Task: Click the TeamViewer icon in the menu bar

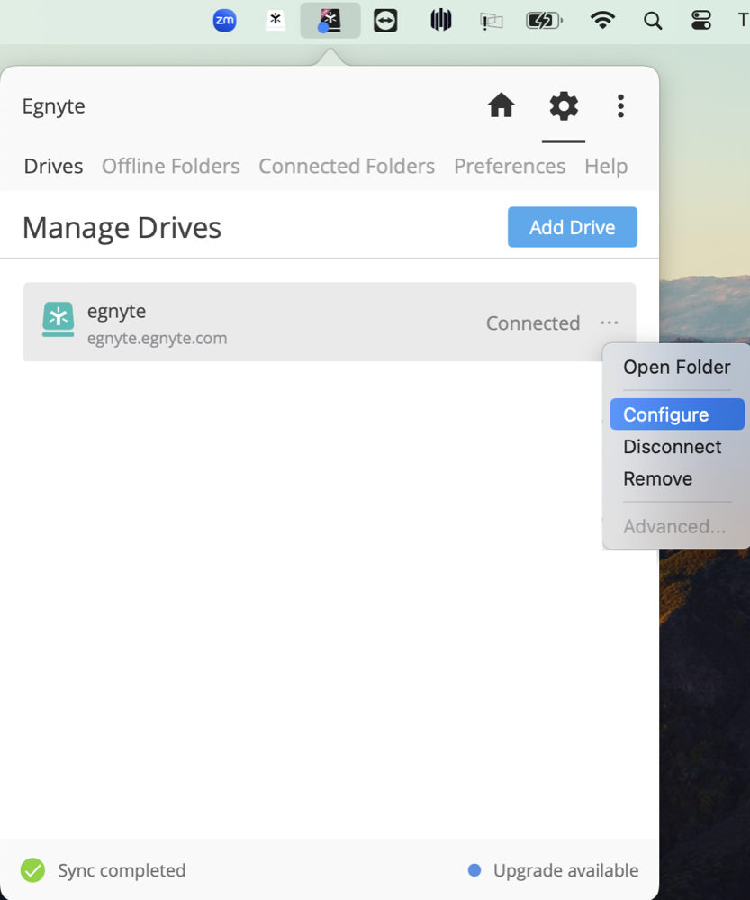Action: click(x=385, y=20)
